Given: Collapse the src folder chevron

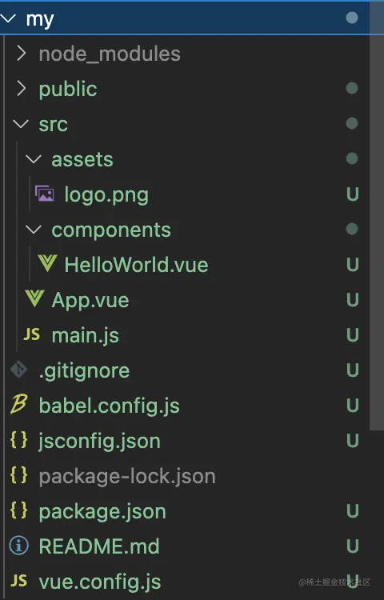Looking at the screenshot, I should pos(21,123).
